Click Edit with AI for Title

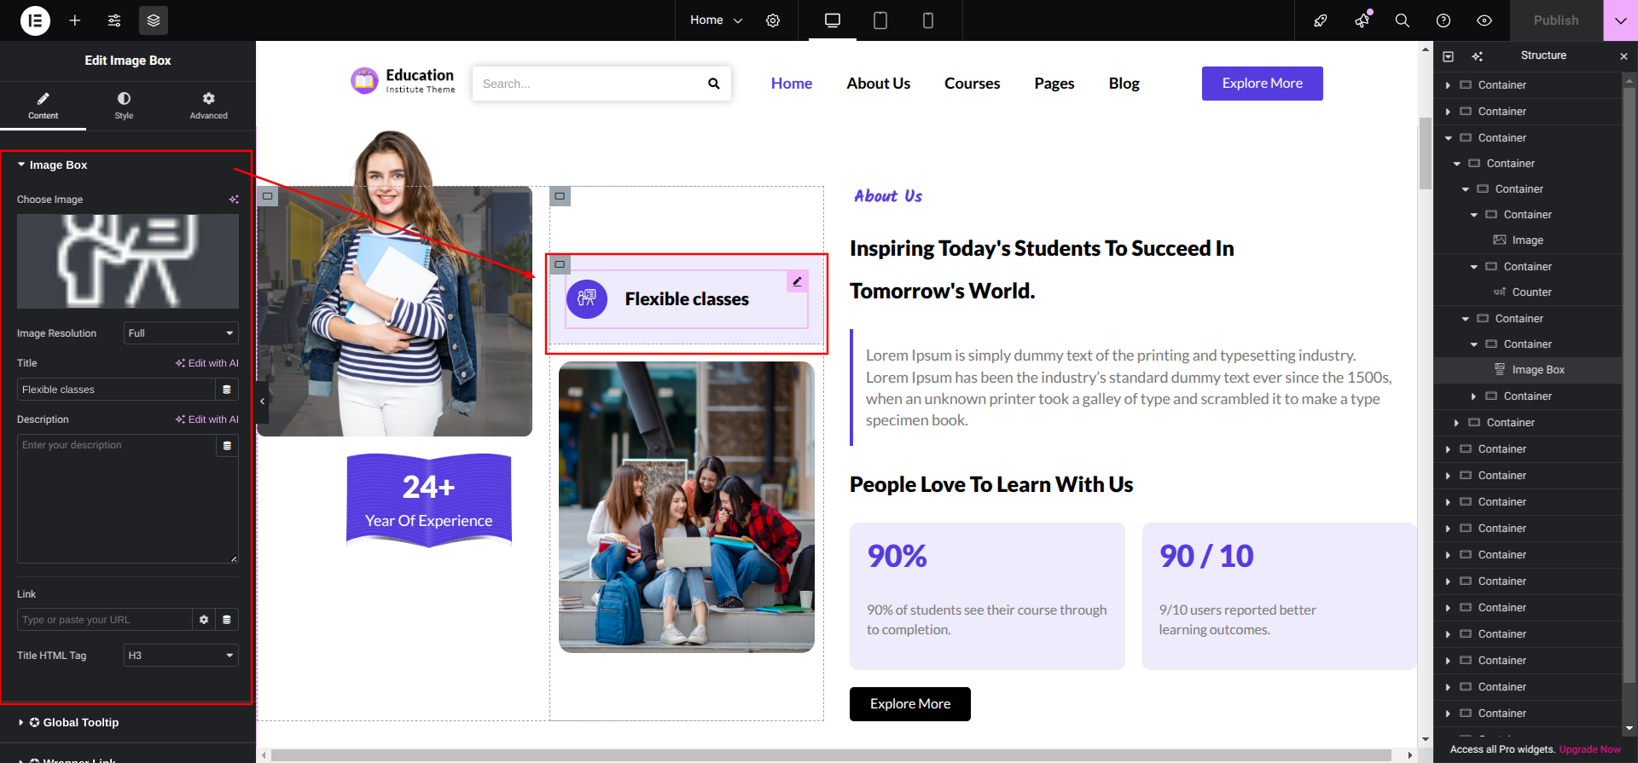click(207, 363)
